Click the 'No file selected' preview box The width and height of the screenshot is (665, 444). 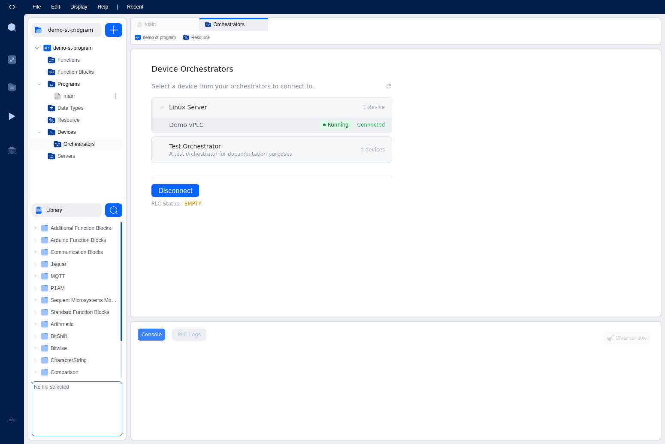click(77, 409)
